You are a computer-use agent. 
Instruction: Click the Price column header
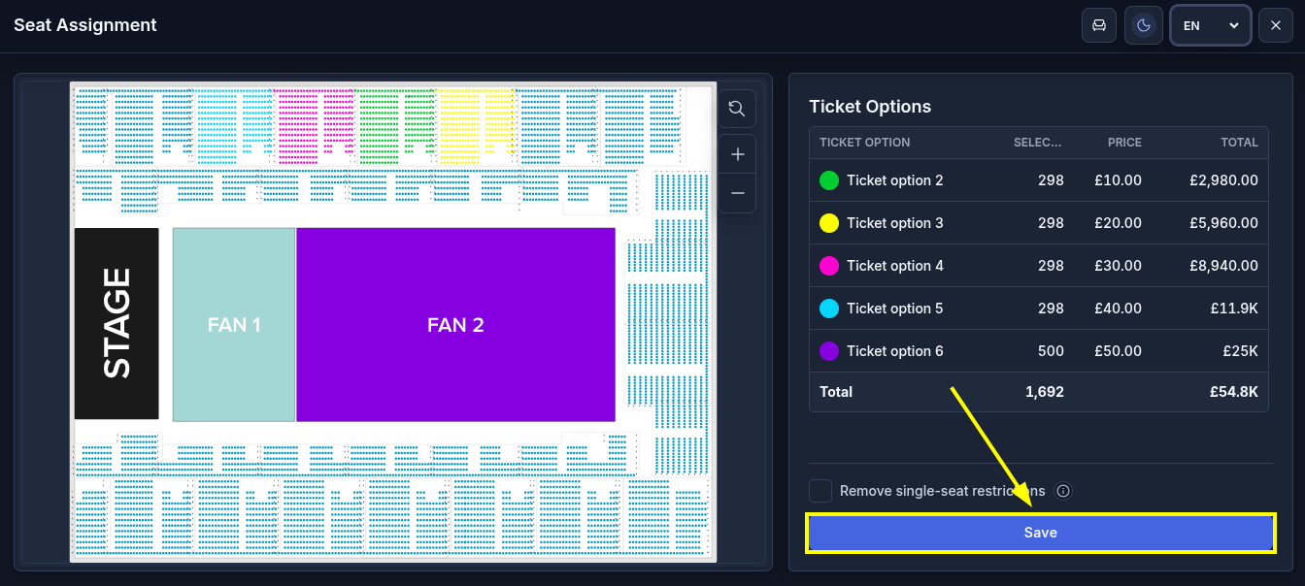(1124, 143)
